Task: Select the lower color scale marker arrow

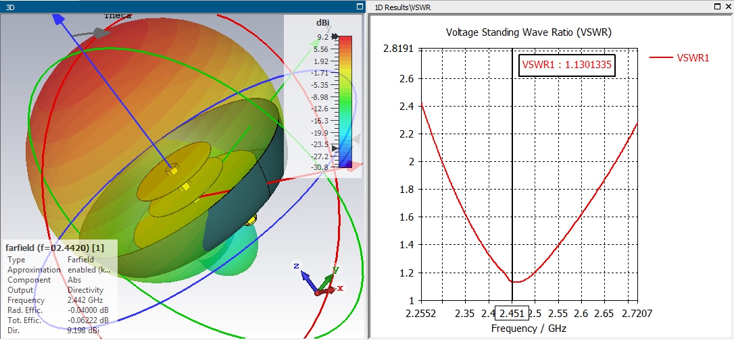Action: (335, 148)
